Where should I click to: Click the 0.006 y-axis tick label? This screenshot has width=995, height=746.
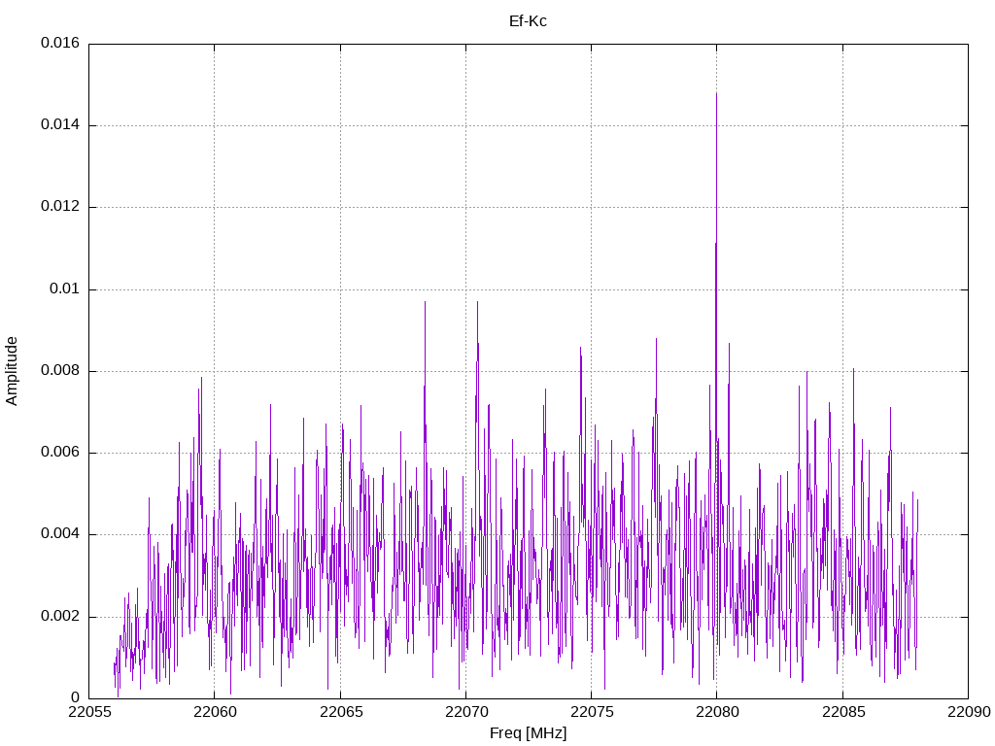[x=59, y=453]
